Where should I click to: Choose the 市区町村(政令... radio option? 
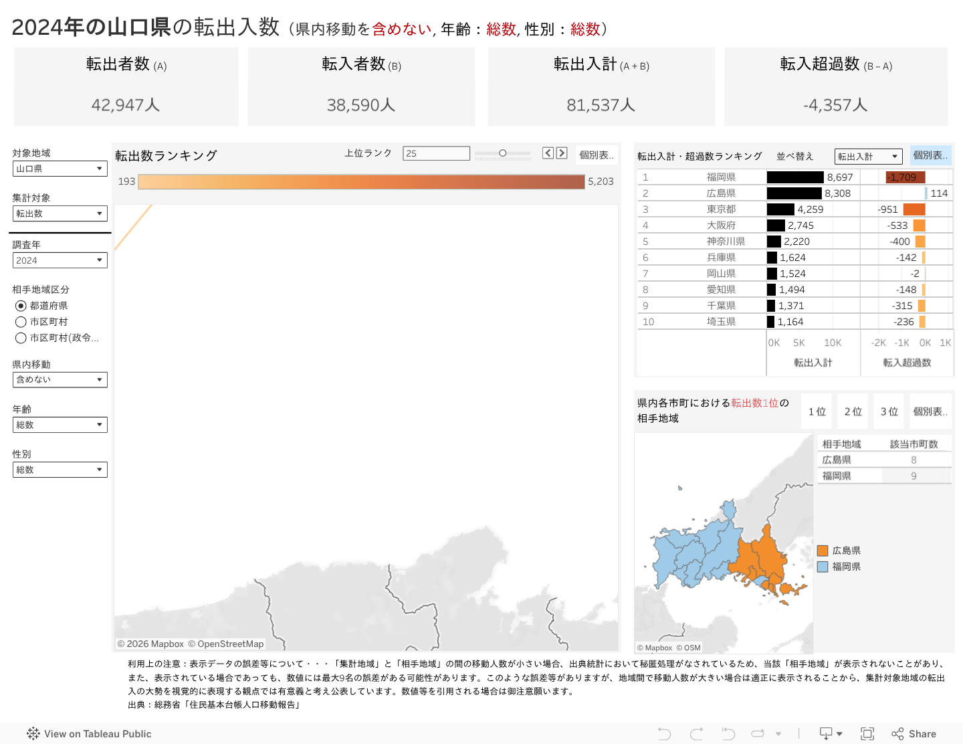[x=21, y=338]
